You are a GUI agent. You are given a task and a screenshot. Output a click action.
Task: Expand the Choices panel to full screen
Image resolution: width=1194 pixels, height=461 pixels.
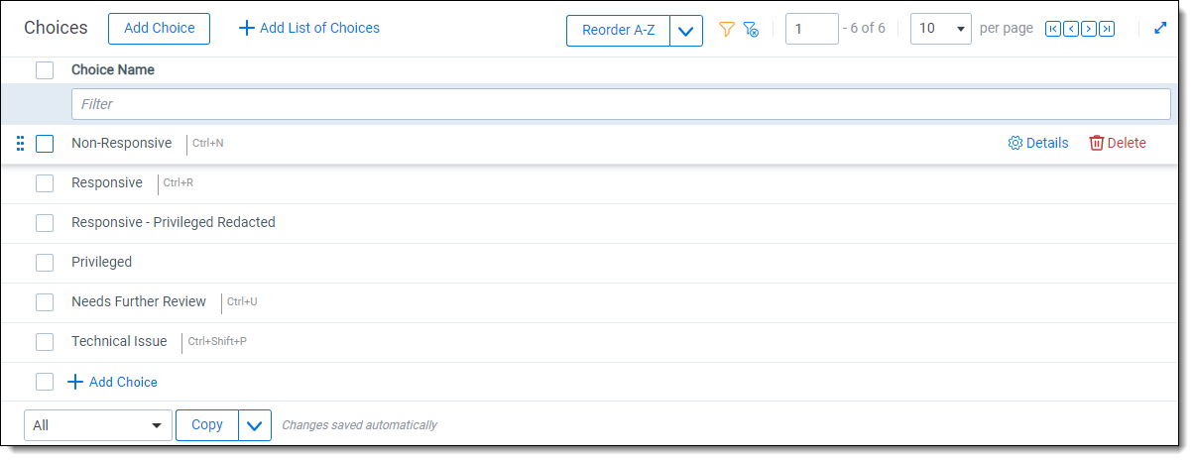click(x=1160, y=29)
